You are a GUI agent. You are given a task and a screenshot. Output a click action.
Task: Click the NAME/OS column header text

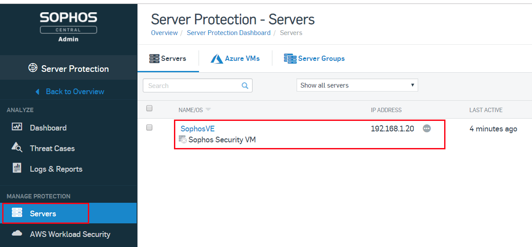click(191, 110)
